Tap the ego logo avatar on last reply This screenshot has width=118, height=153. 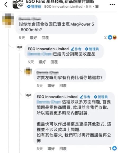coord(28,95)
